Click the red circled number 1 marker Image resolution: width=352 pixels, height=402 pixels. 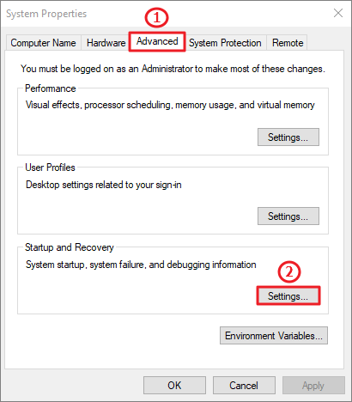pos(156,18)
